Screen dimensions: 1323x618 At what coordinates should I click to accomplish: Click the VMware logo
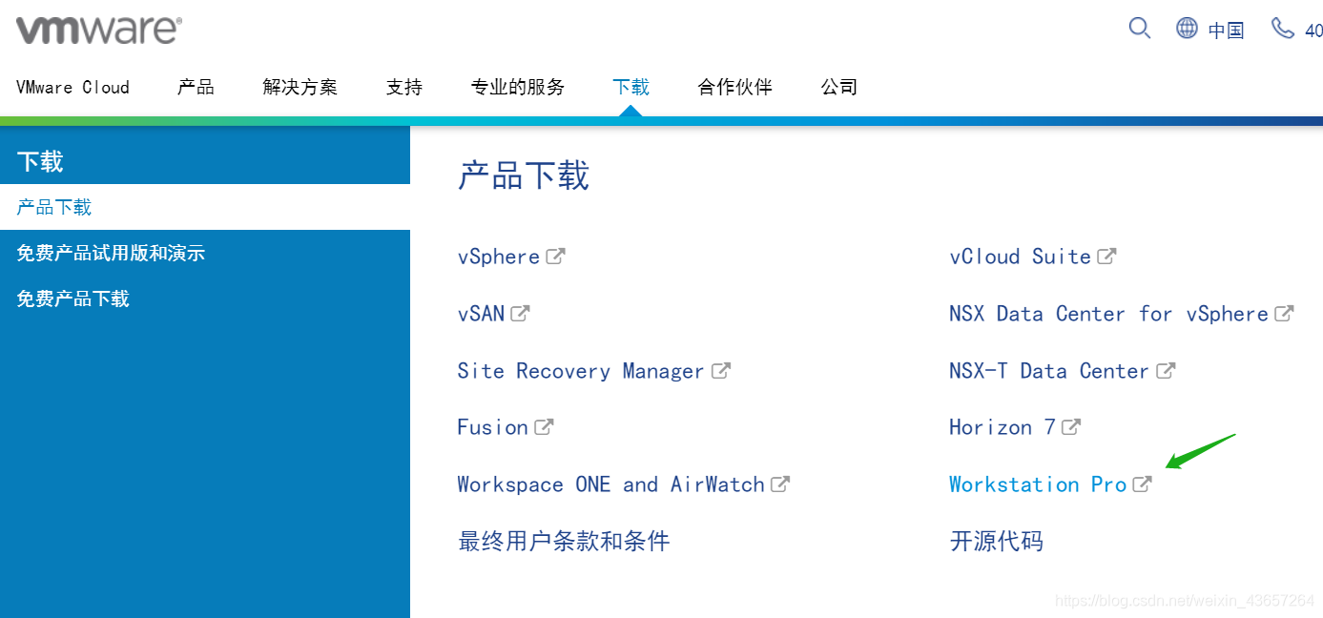tap(98, 30)
